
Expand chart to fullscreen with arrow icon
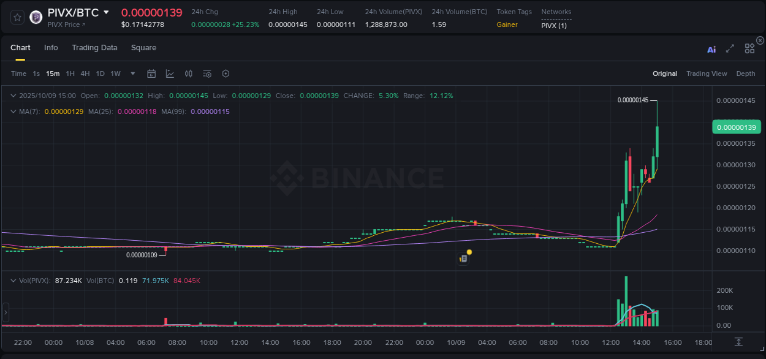coord(730,48)
